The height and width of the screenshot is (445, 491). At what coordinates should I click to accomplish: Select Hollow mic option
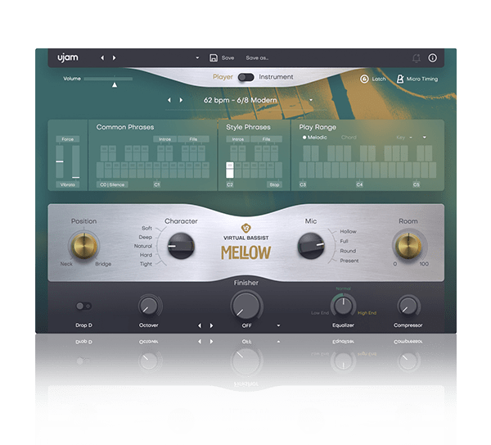(x=349, y=231)
